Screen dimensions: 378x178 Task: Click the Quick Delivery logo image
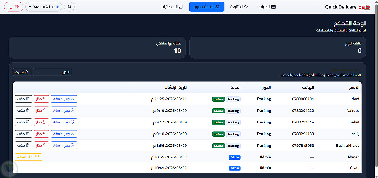click(x=364, y=7)
